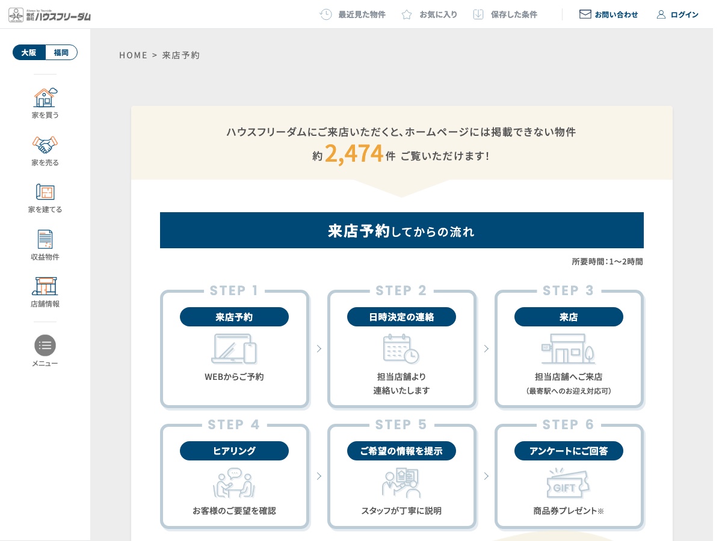Viewport: 722px width, 541px height.
Task: Click the chevron between STEP 2 and STEP 3
Action: 486,349
